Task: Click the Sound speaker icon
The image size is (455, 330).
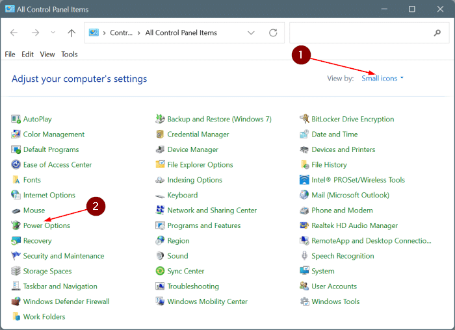Action: click(x=160, y=256)
